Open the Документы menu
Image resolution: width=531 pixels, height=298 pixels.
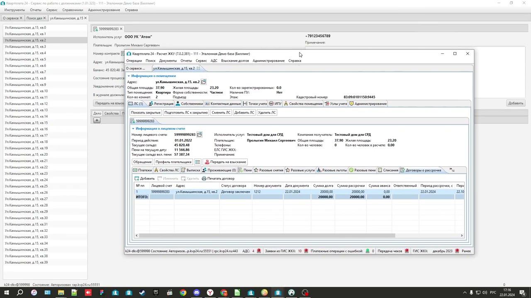(x=168, y=61)
